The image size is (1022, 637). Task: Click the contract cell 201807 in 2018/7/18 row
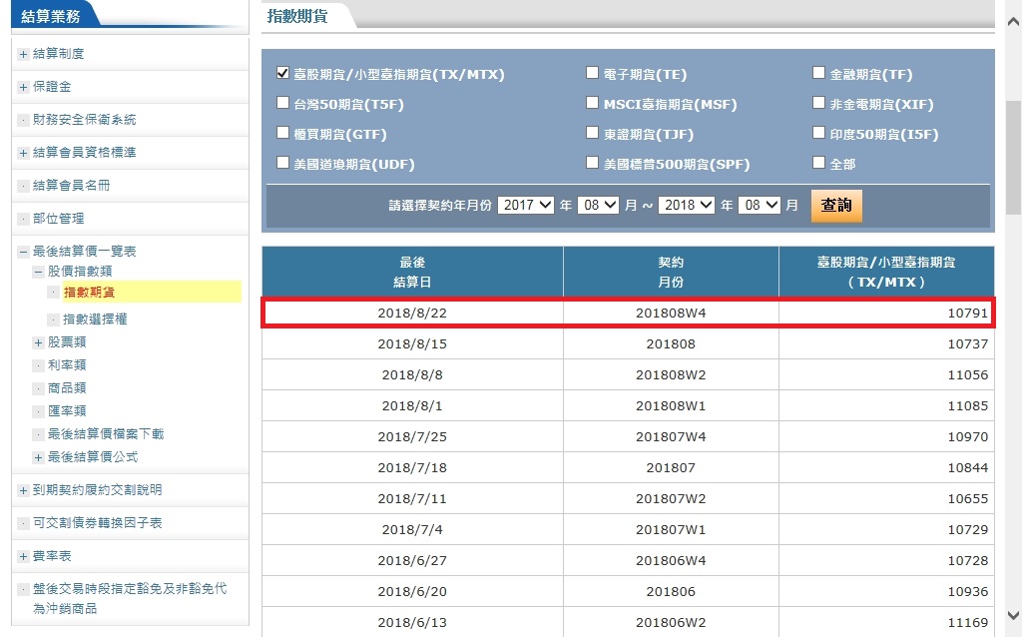pos(671,467)
